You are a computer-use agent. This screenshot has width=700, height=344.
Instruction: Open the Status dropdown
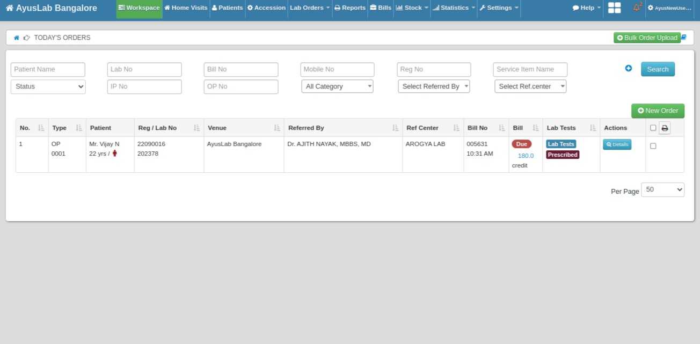coord(48,86)
